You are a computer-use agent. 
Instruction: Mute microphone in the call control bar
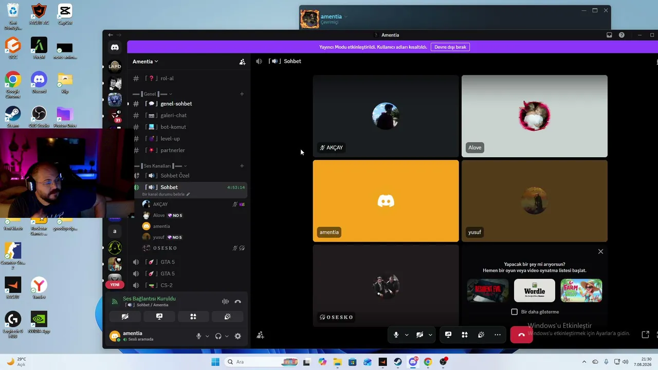pyautogui.click(x=396, y=335)
